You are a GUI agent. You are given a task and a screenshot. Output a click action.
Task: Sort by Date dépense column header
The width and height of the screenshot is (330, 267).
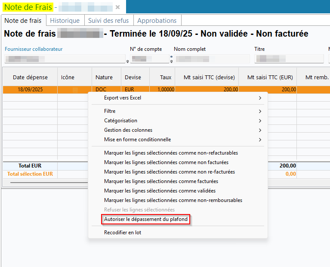pyautogui.click(x=30, y=78)
